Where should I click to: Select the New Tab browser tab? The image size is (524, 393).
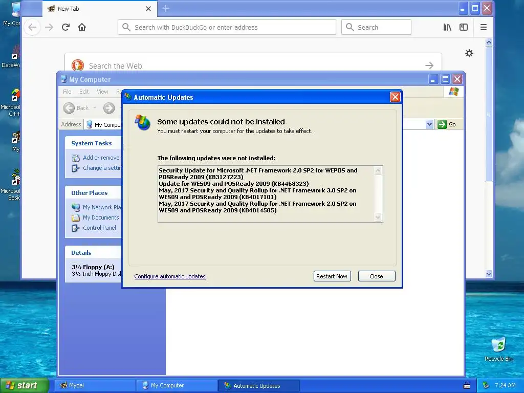(x=99, y=9)
